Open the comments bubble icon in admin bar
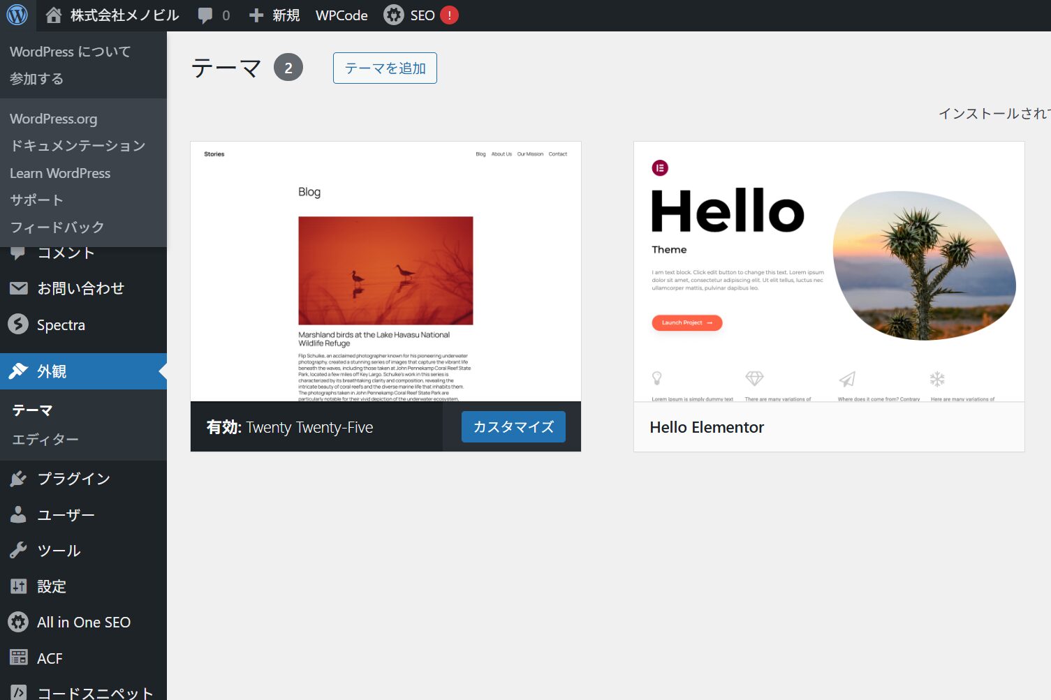Screen dimensions: 1051x700 [205, 15]
